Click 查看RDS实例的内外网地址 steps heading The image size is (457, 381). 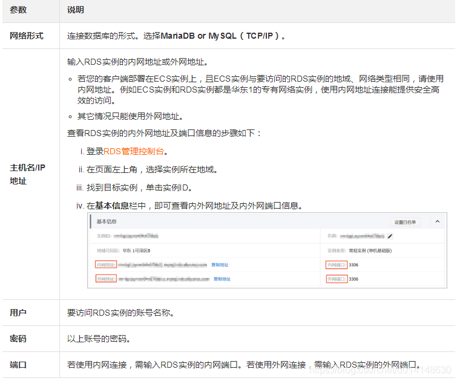pos(164,133)
